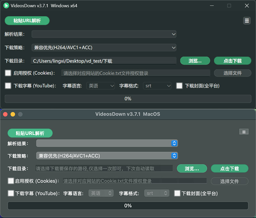Minimize the Windows x64 VideosDown window
The width and height of the screenshot is (256, 218).
coord(212,6)
